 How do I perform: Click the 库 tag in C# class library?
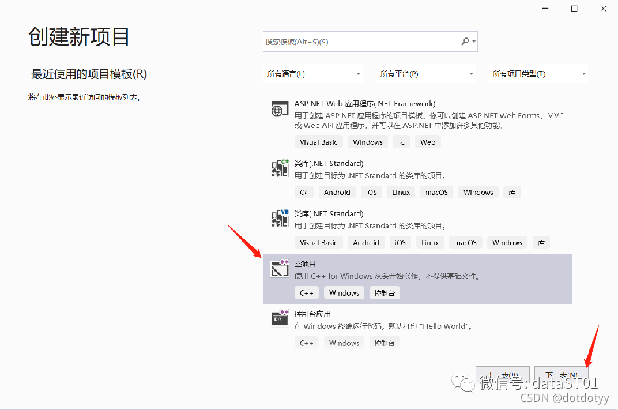tap(512, 193)
